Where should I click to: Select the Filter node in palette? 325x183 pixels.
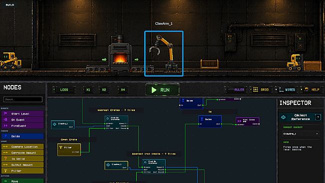22,171
